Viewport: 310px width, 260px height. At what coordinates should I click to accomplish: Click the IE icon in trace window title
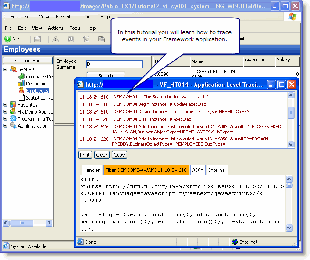(x=80, y=85)
